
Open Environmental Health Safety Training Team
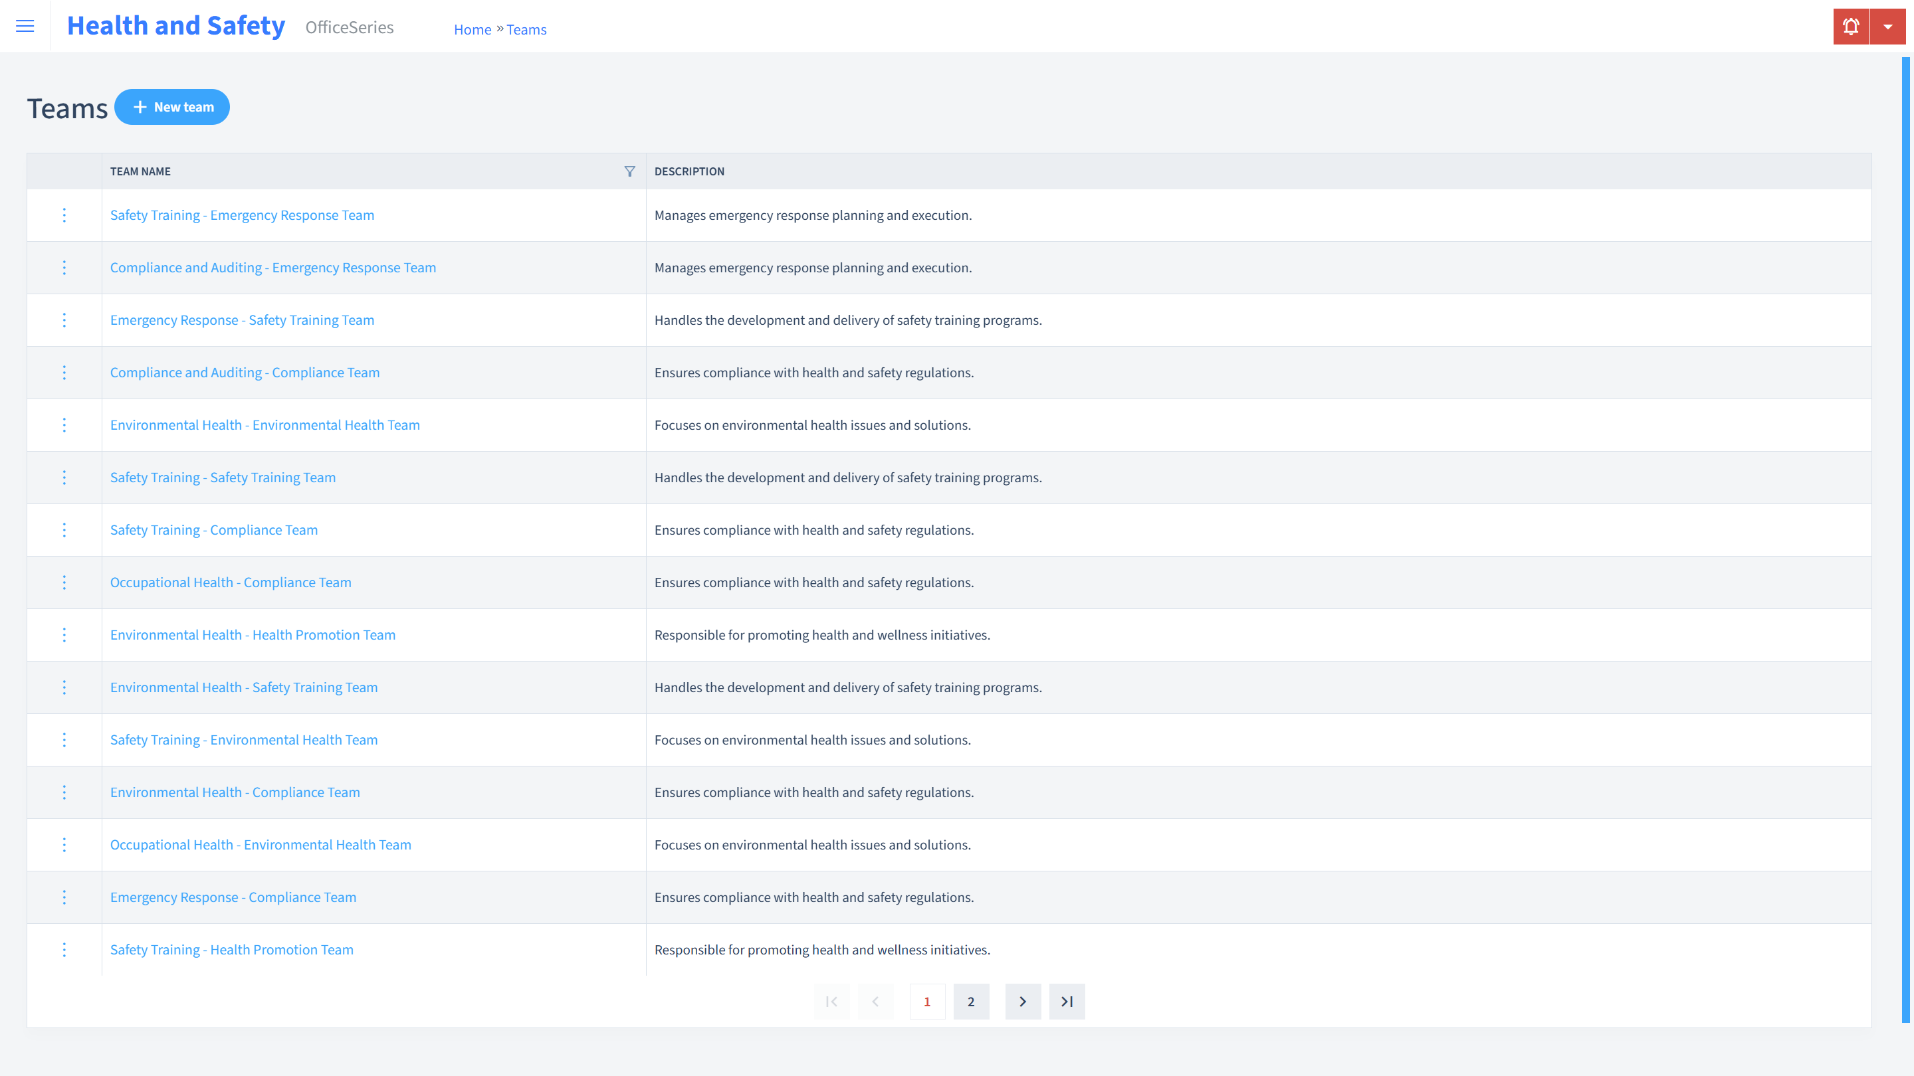245,686
